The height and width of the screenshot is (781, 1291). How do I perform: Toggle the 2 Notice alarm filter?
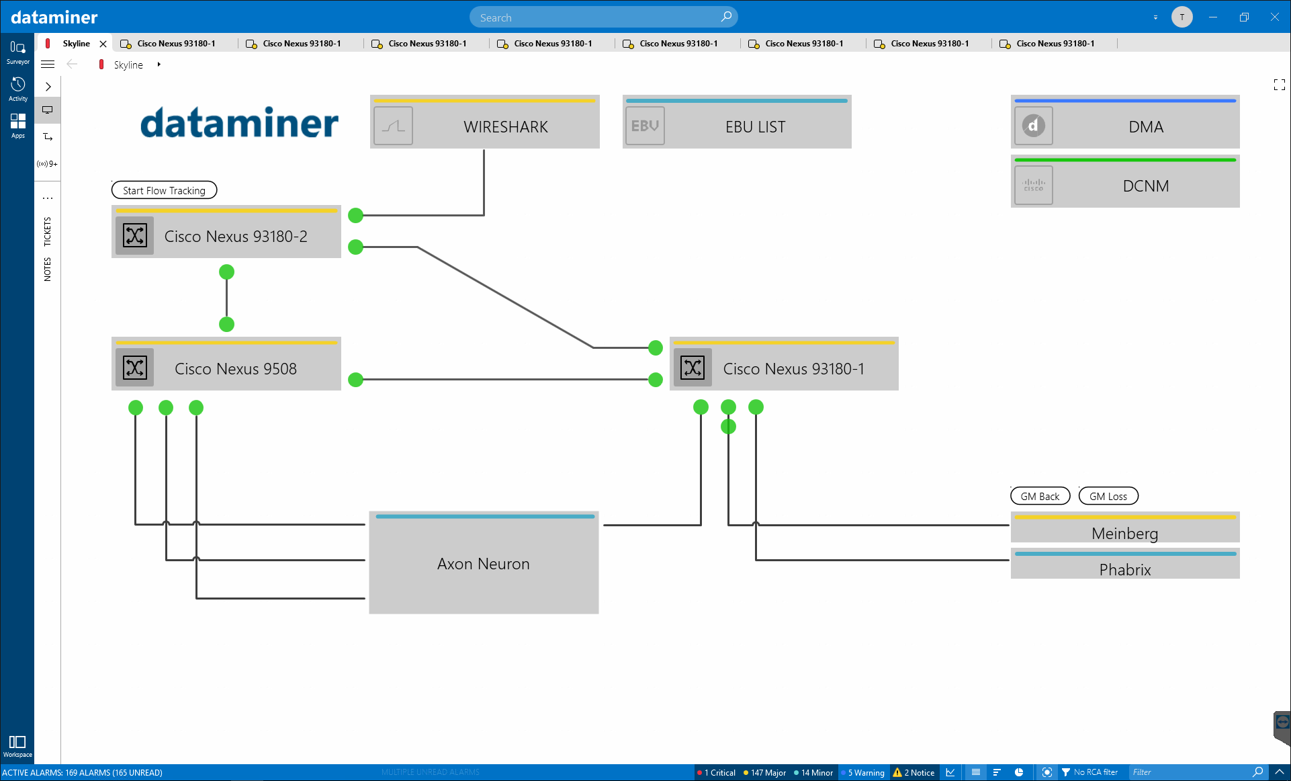point(914,773)
